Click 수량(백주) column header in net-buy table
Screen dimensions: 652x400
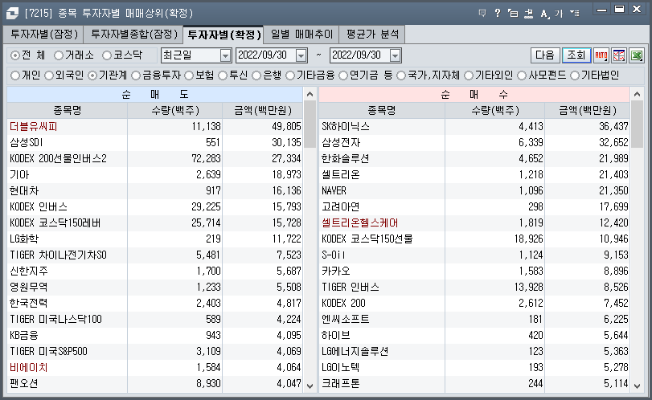(x=494, y=111)
